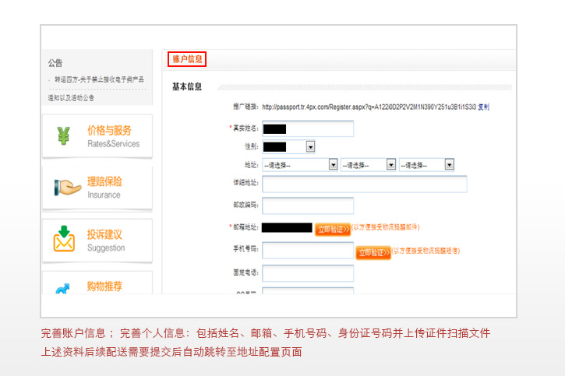
Task: Open the 转运四方 electronics ban announcement
Action: click(98, 80)
